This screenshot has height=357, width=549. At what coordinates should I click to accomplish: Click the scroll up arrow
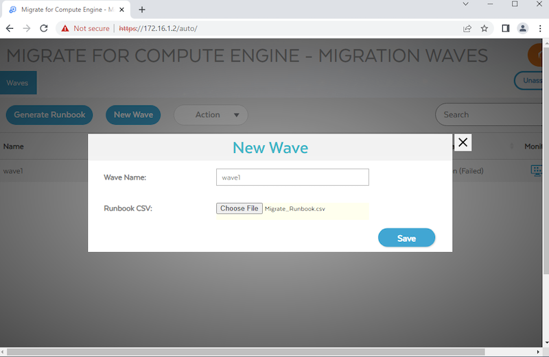(546, 42)
